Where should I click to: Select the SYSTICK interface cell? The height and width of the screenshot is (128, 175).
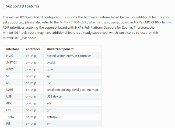[x=12, y=62]
